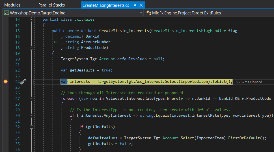Click line number 20 in the margin

(18, 59)
